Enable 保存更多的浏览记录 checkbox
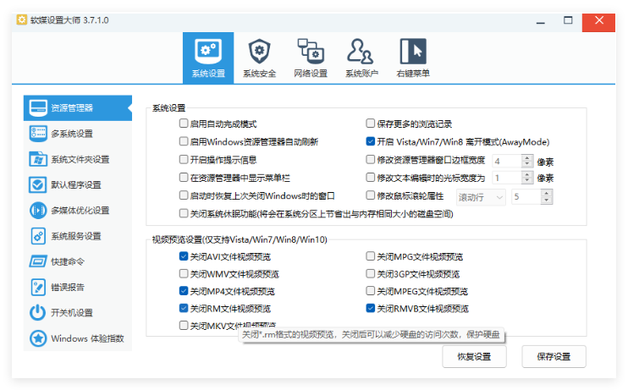 (371, 124)
